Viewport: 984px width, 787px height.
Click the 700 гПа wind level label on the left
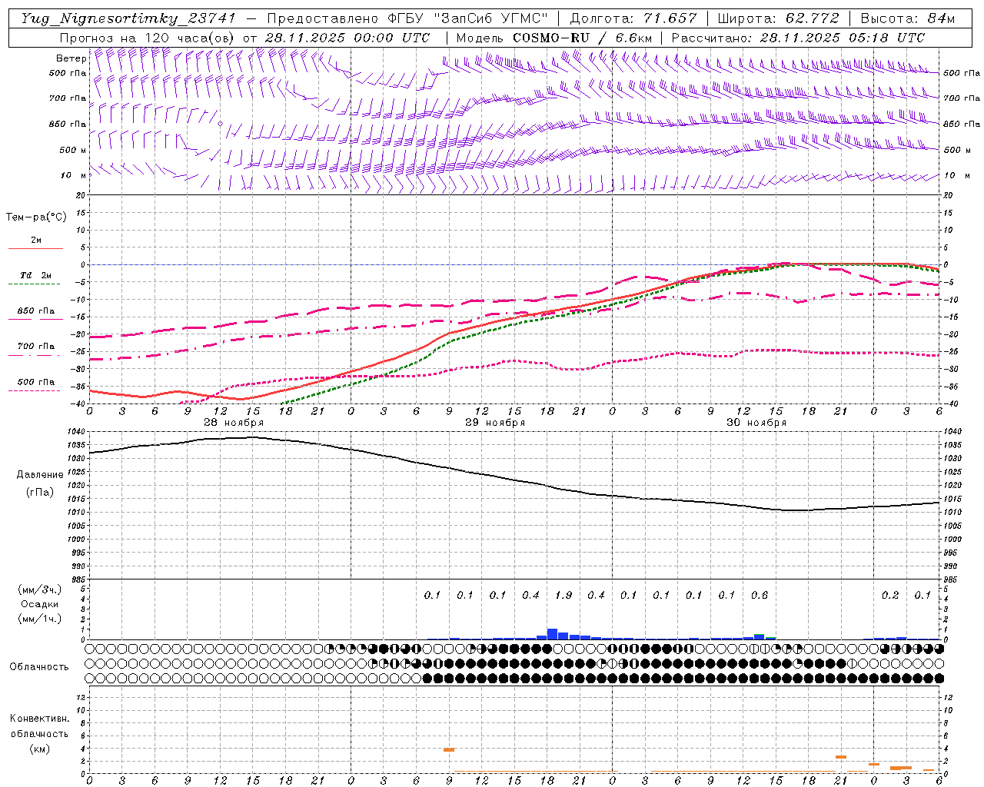tap(68, 98)
